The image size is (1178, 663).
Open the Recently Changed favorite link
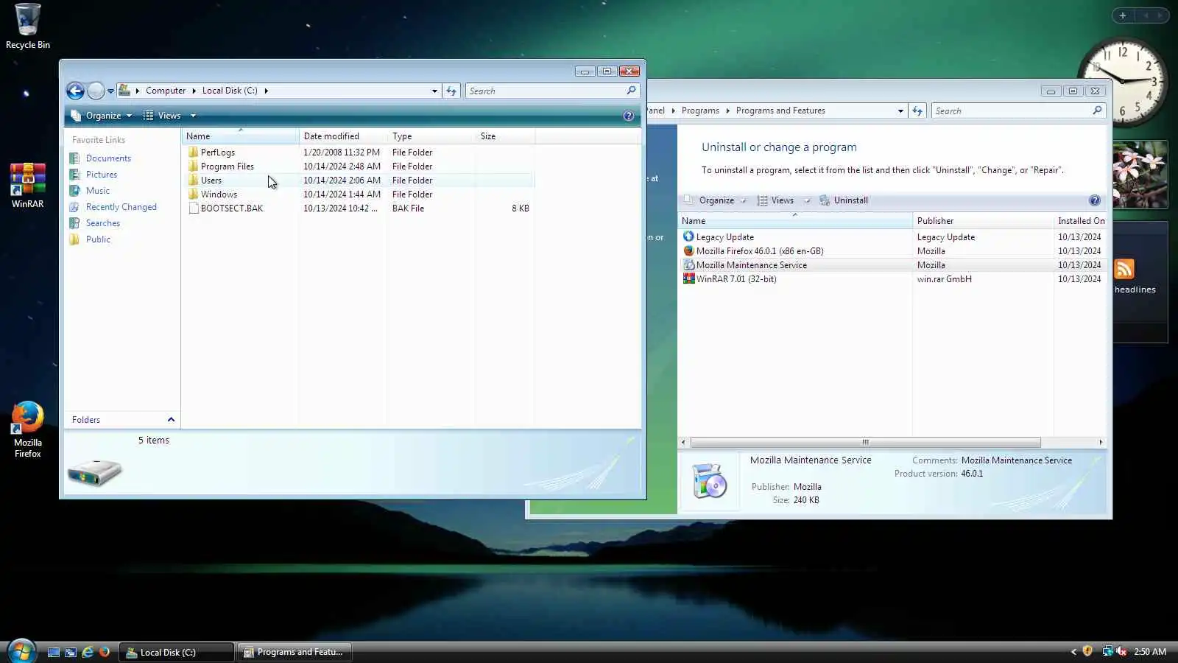click(x=121, y=207)
